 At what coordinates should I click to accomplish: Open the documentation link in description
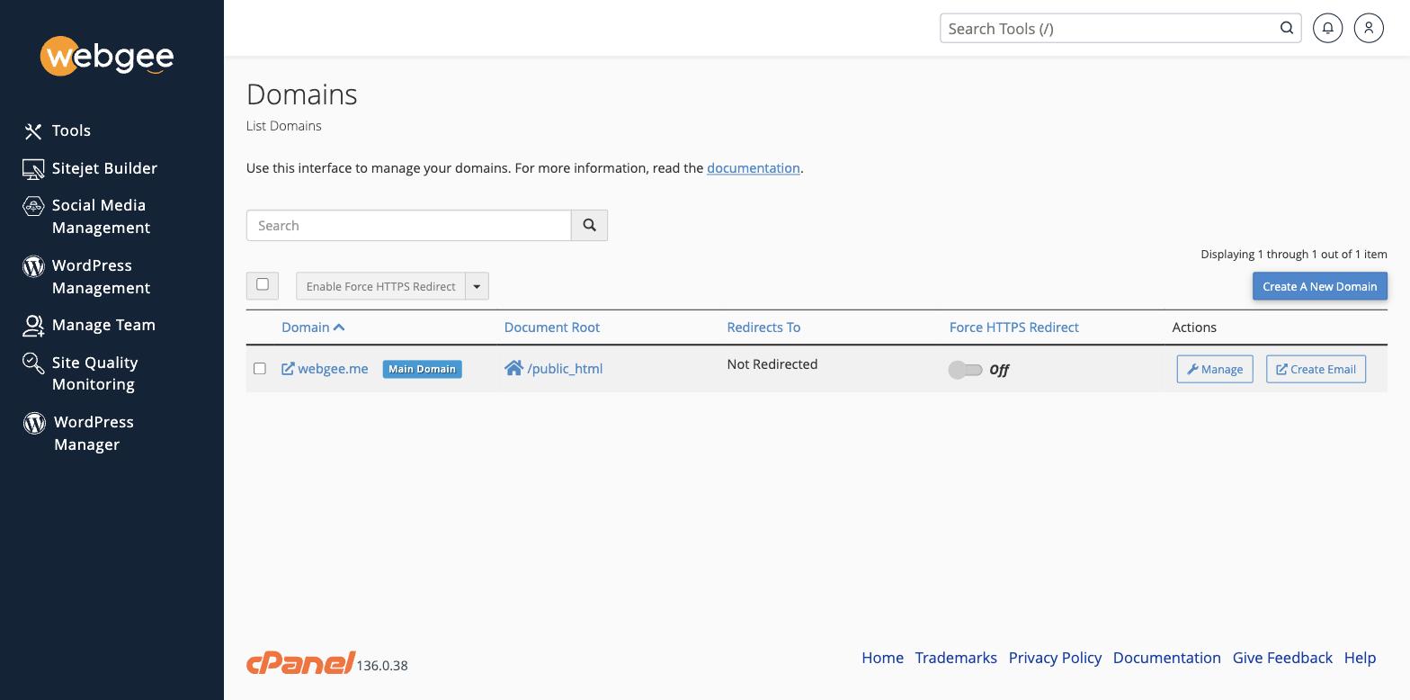coord(754,168)
